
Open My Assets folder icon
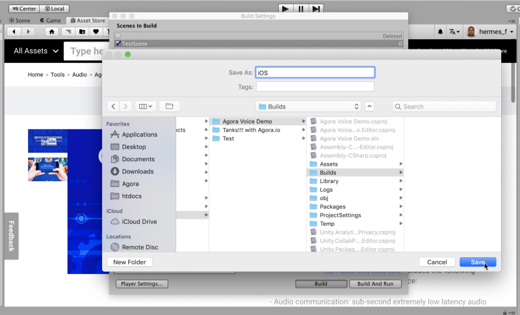(x=83, y=32)
